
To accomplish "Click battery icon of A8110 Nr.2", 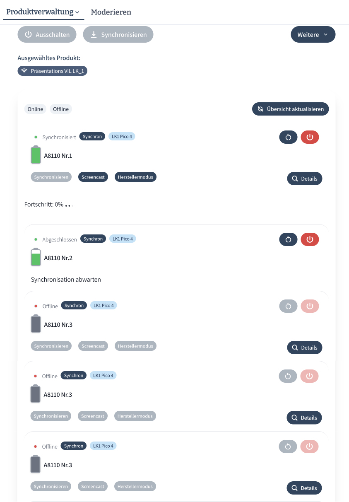I will (x=36, y=257).
